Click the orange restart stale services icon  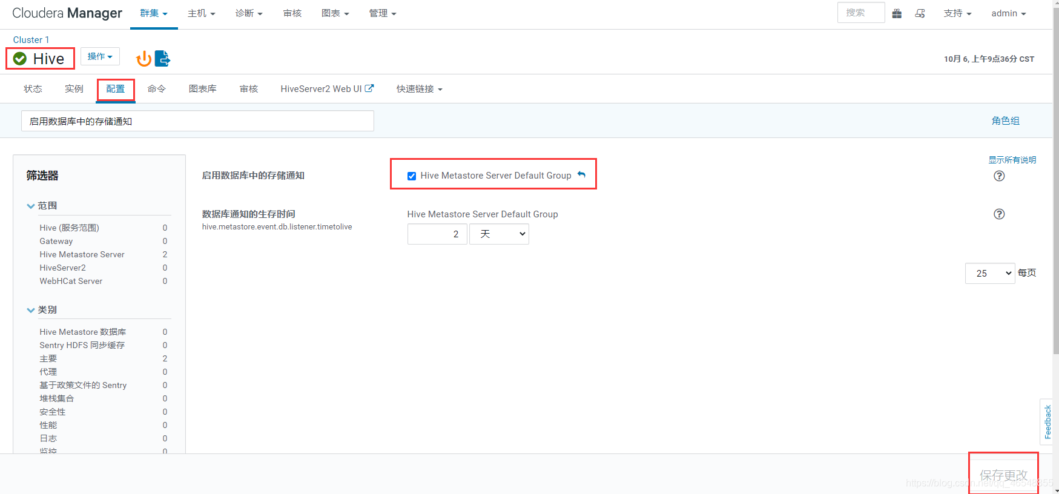144,59
